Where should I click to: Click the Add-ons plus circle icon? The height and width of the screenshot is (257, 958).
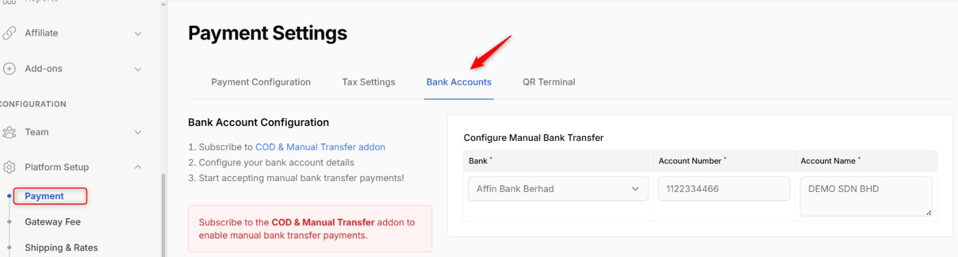(x=9, y=69)
